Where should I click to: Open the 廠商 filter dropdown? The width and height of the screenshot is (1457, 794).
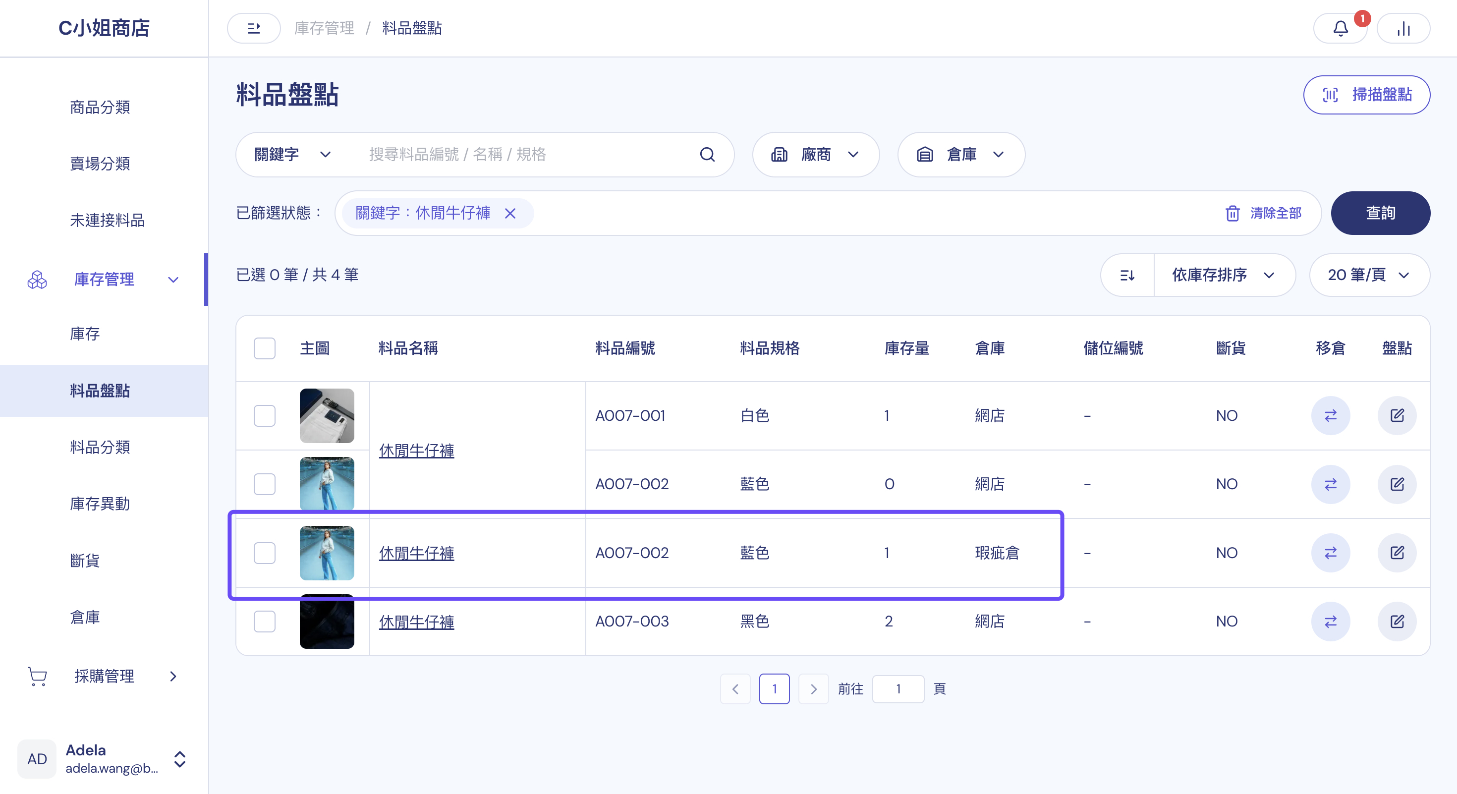coord(816,155)
